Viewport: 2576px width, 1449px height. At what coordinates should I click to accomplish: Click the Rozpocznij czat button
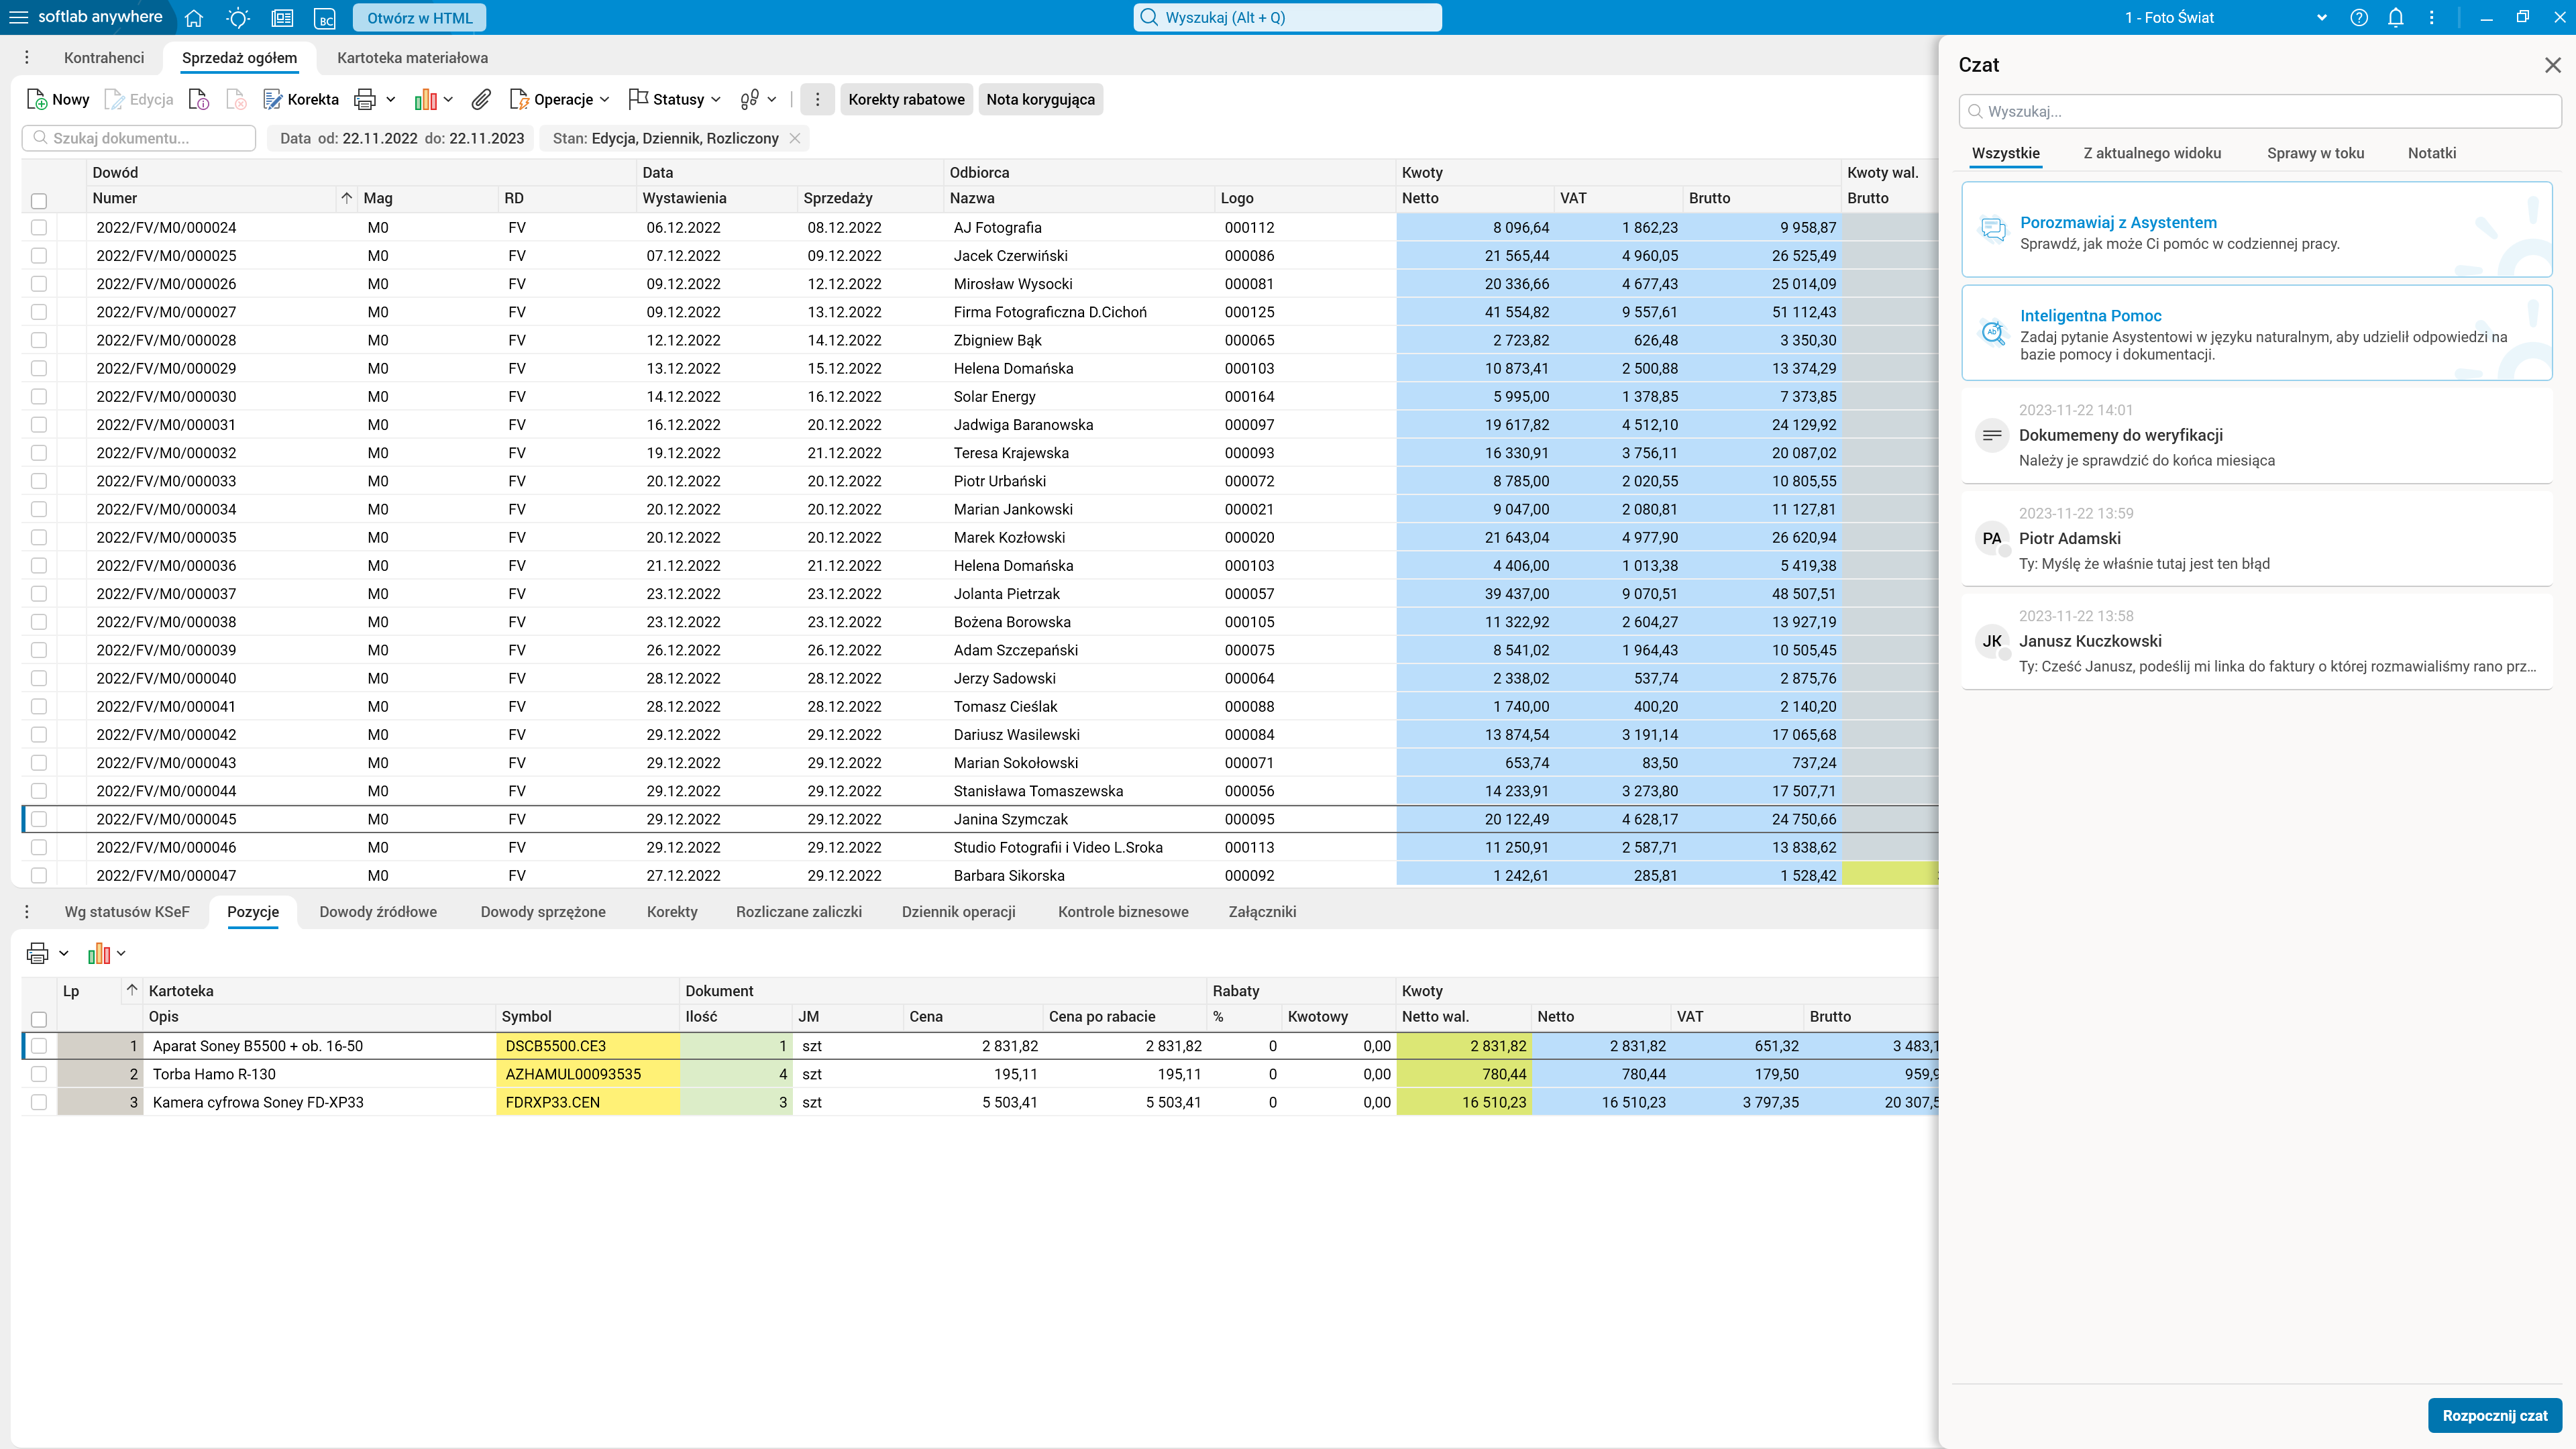pyautogui.click(x=2494, y=1415)
